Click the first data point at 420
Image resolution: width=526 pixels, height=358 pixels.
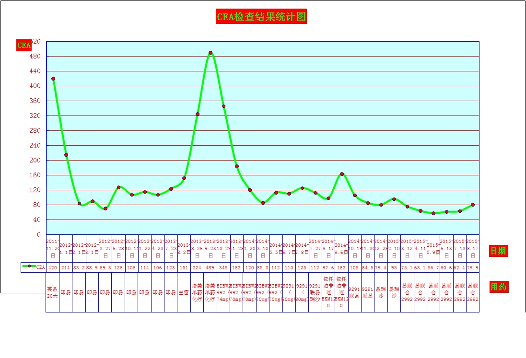tap(53, 79)
